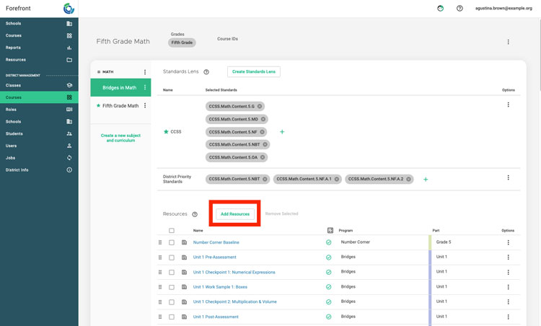541x326 pixels.
Task: Open the MATH subject options menu
Action: 145,71
